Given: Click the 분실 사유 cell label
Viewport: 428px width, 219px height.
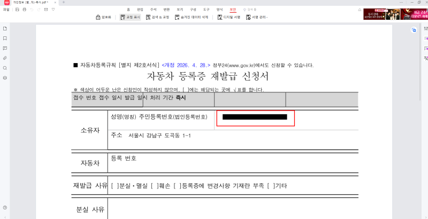Looking at the screenshot, I should pyautogui.click(x=90, y=209).
